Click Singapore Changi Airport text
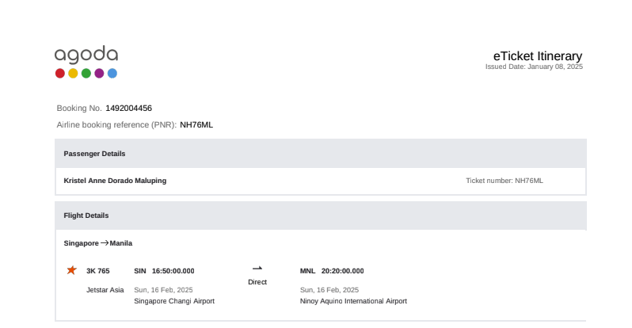The height and width of the screenshot is (328, 632). (x=174, y=301)
